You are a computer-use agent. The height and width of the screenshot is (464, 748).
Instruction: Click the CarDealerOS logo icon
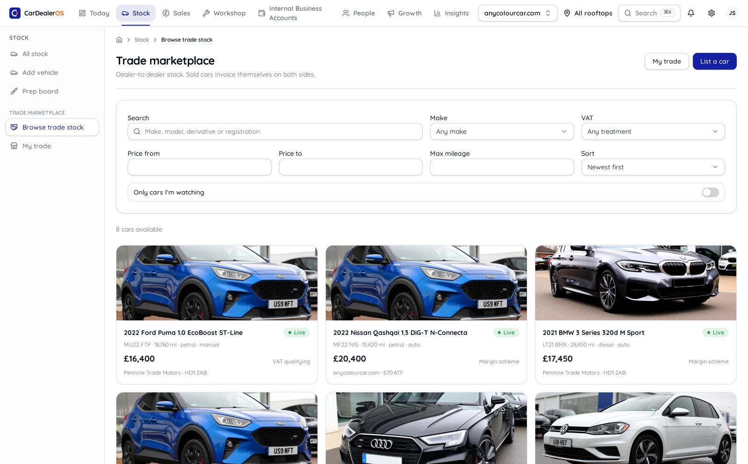pyautogui.click(x=15, y=13)
